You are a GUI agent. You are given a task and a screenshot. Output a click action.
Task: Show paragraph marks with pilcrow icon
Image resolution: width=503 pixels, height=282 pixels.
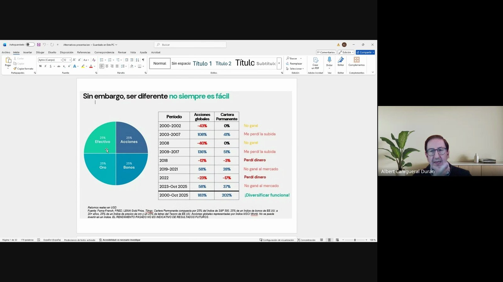(143, 60)
